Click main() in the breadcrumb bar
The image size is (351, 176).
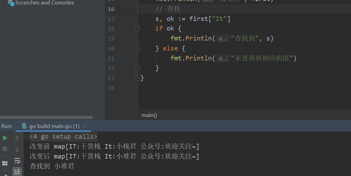click(x=149, y=115)
